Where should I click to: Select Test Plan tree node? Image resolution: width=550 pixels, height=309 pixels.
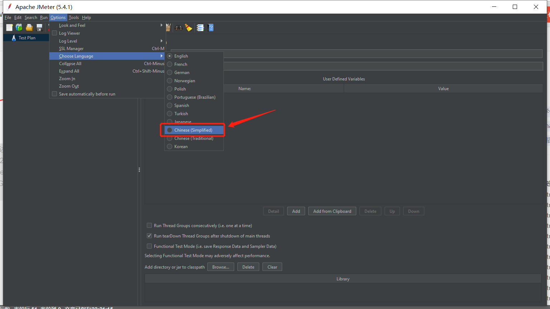coord(27,38)
